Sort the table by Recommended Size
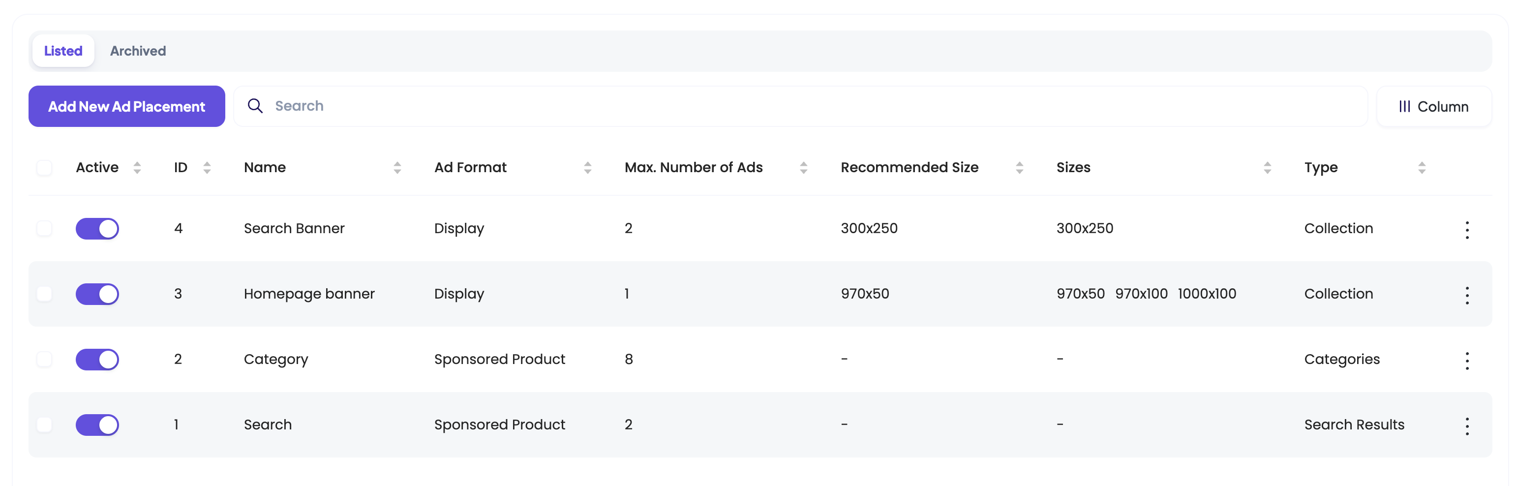Screen dimensions: 1516x486 click(1020, 168)
